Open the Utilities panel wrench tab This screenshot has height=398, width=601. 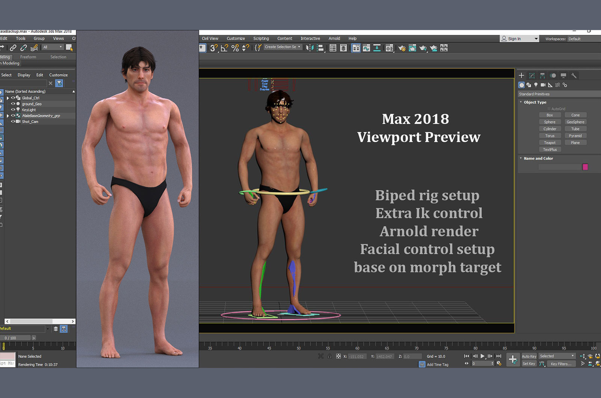tap(574, 75)
